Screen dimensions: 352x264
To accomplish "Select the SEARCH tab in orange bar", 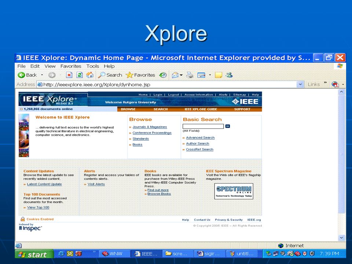I will click(x=161, y=109).
